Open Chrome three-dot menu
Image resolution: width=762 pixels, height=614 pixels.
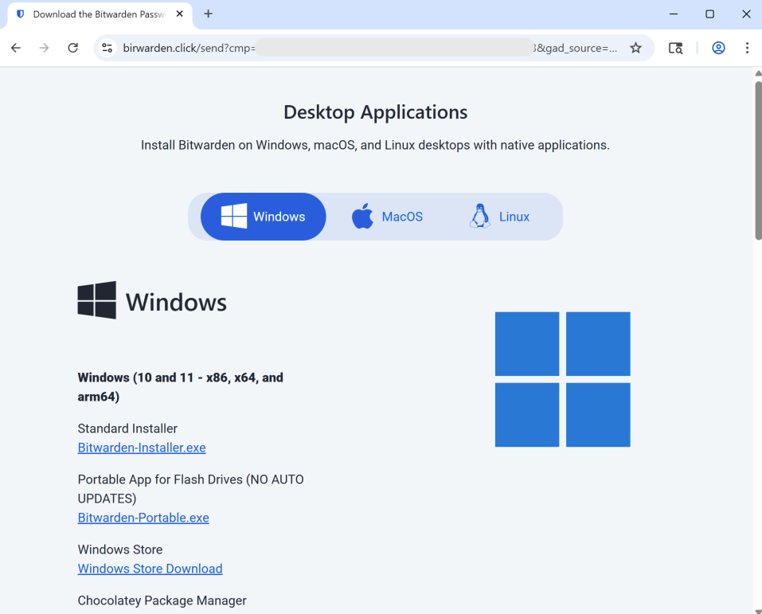point(747,48)
